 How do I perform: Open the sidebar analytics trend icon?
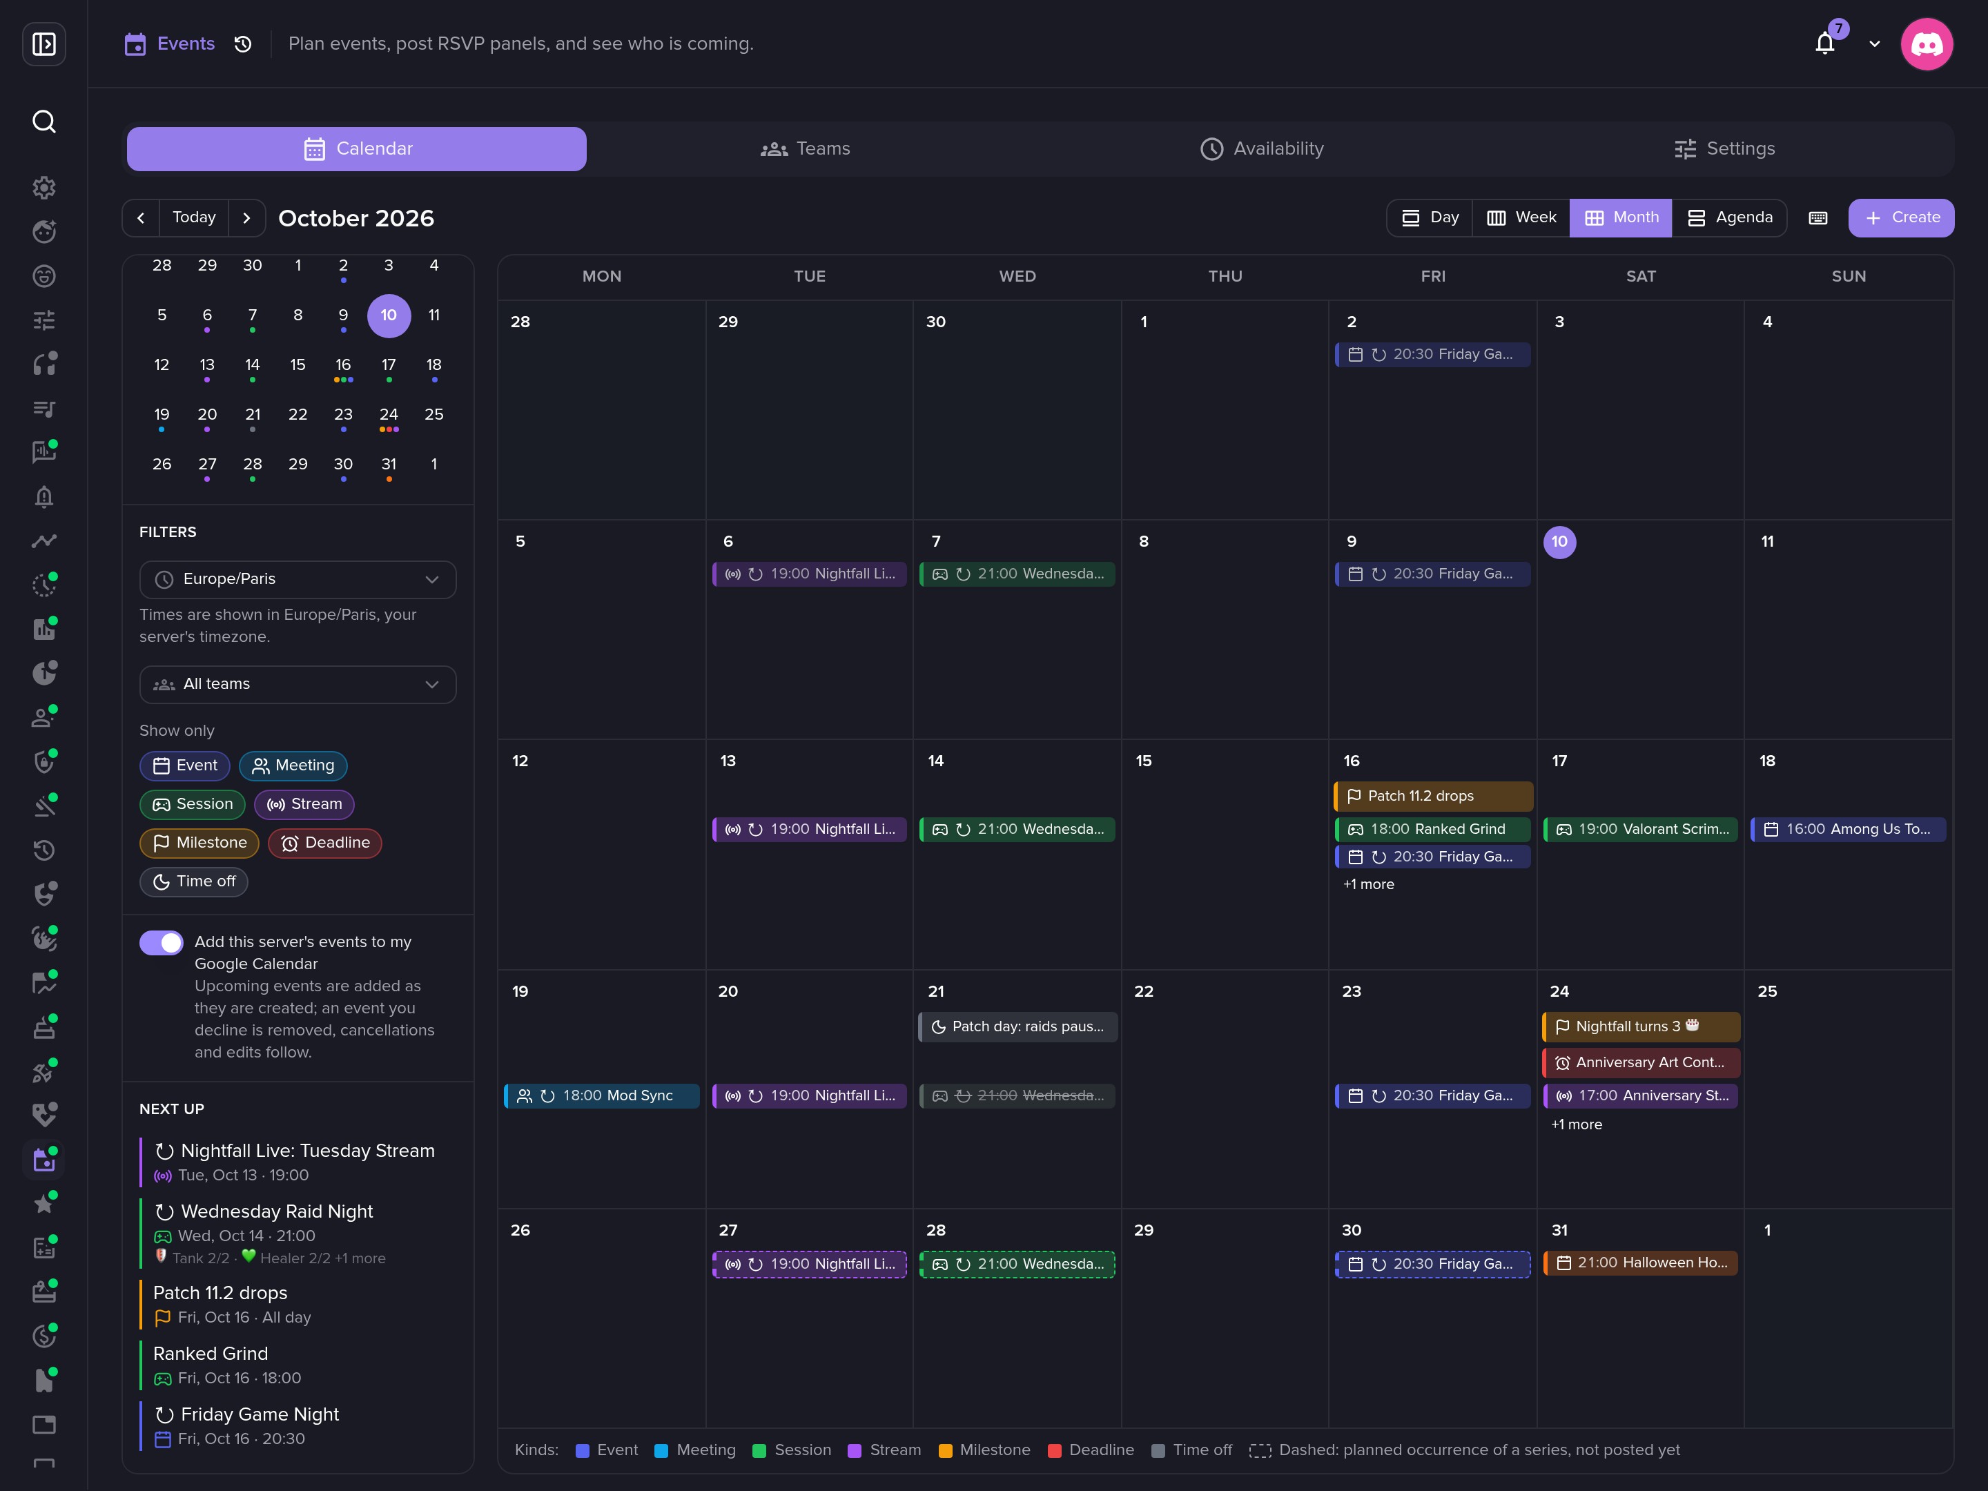pyautogui.click(x=44, y=541)
